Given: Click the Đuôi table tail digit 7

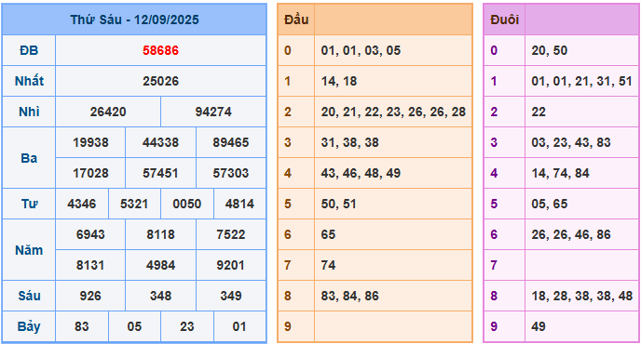Looking at the screenshot, I should click(494, 265).
